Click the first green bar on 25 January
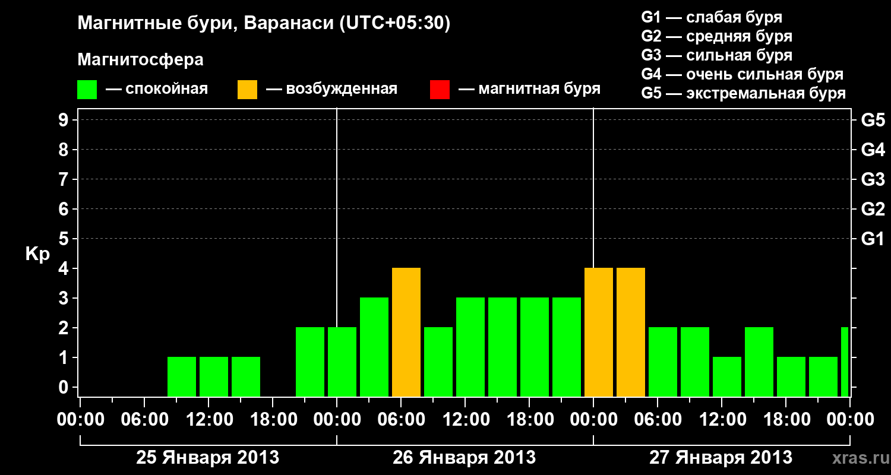Image resolution: width=891 pixels, height=475 pixels. (x=182, y=377)
